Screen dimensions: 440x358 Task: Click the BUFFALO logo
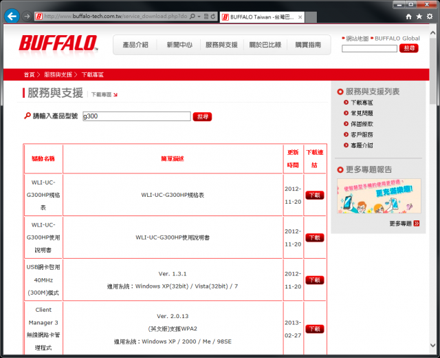coord(58,43)
